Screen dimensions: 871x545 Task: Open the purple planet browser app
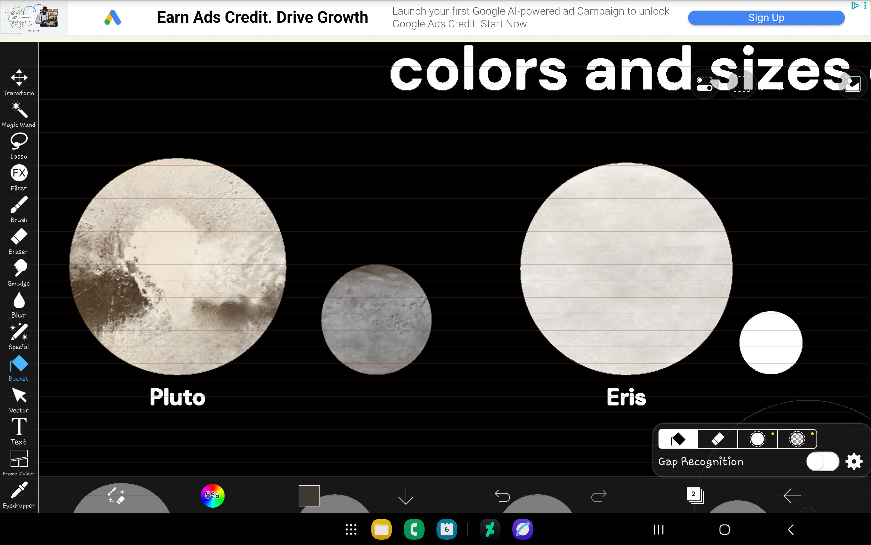(x=523, y=529)
